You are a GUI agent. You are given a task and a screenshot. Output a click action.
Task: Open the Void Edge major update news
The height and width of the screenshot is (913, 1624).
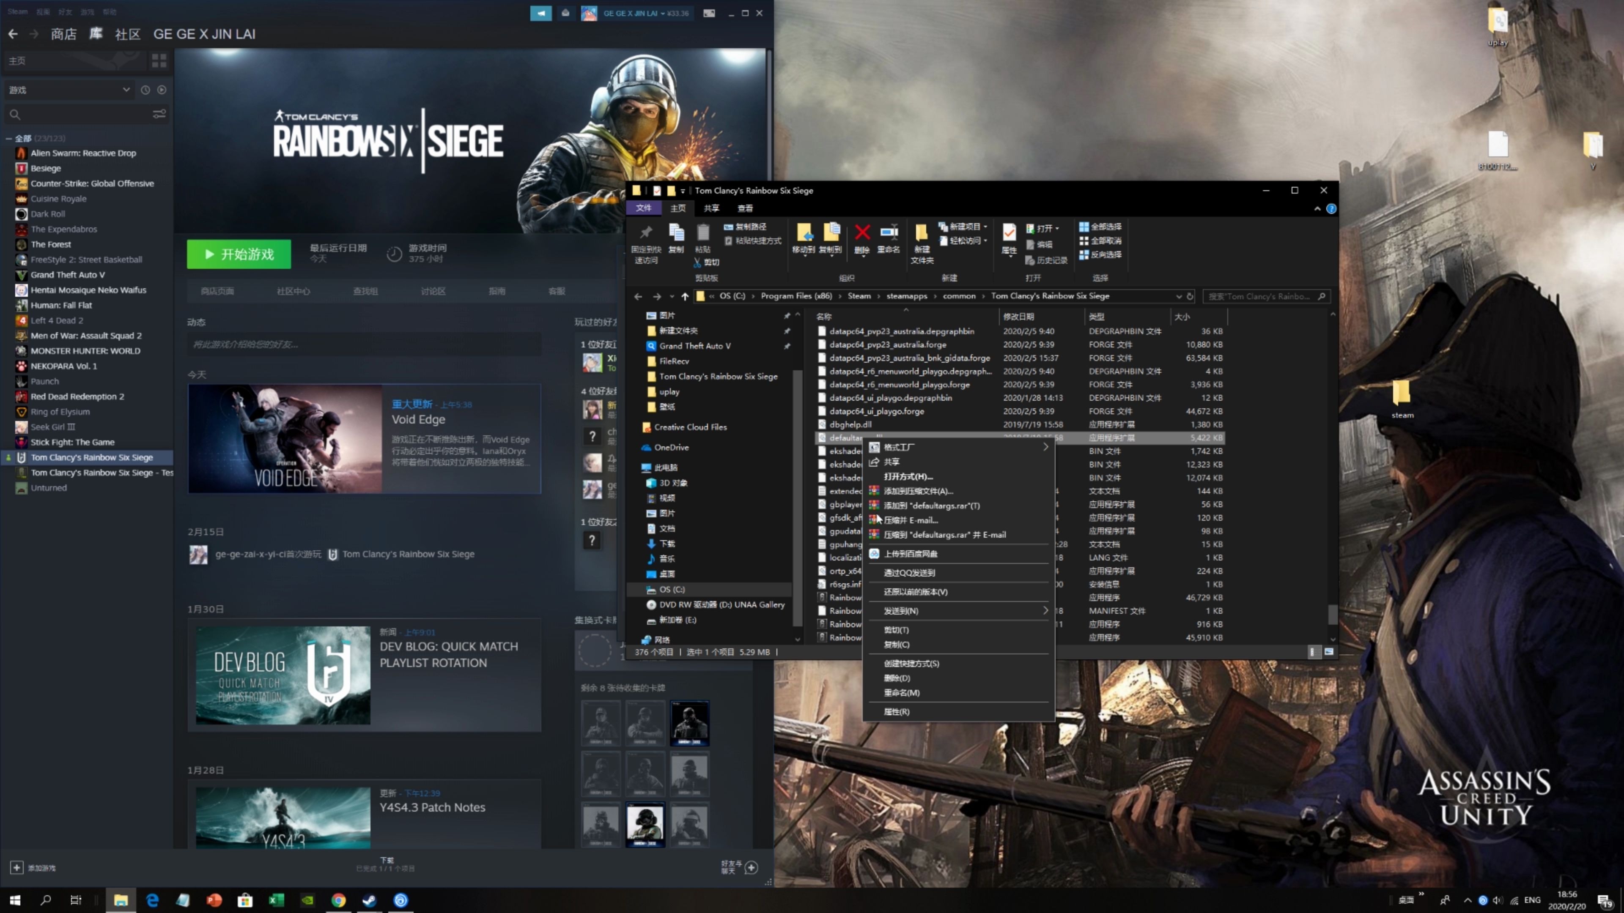[365, 439]
